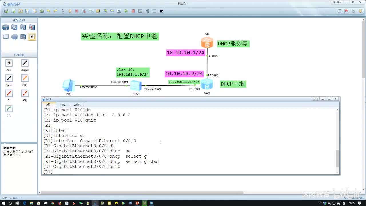Click the '10.10.10.1/24' address label
This screenshot has height=206, width=366.
[x=186, y=53]
